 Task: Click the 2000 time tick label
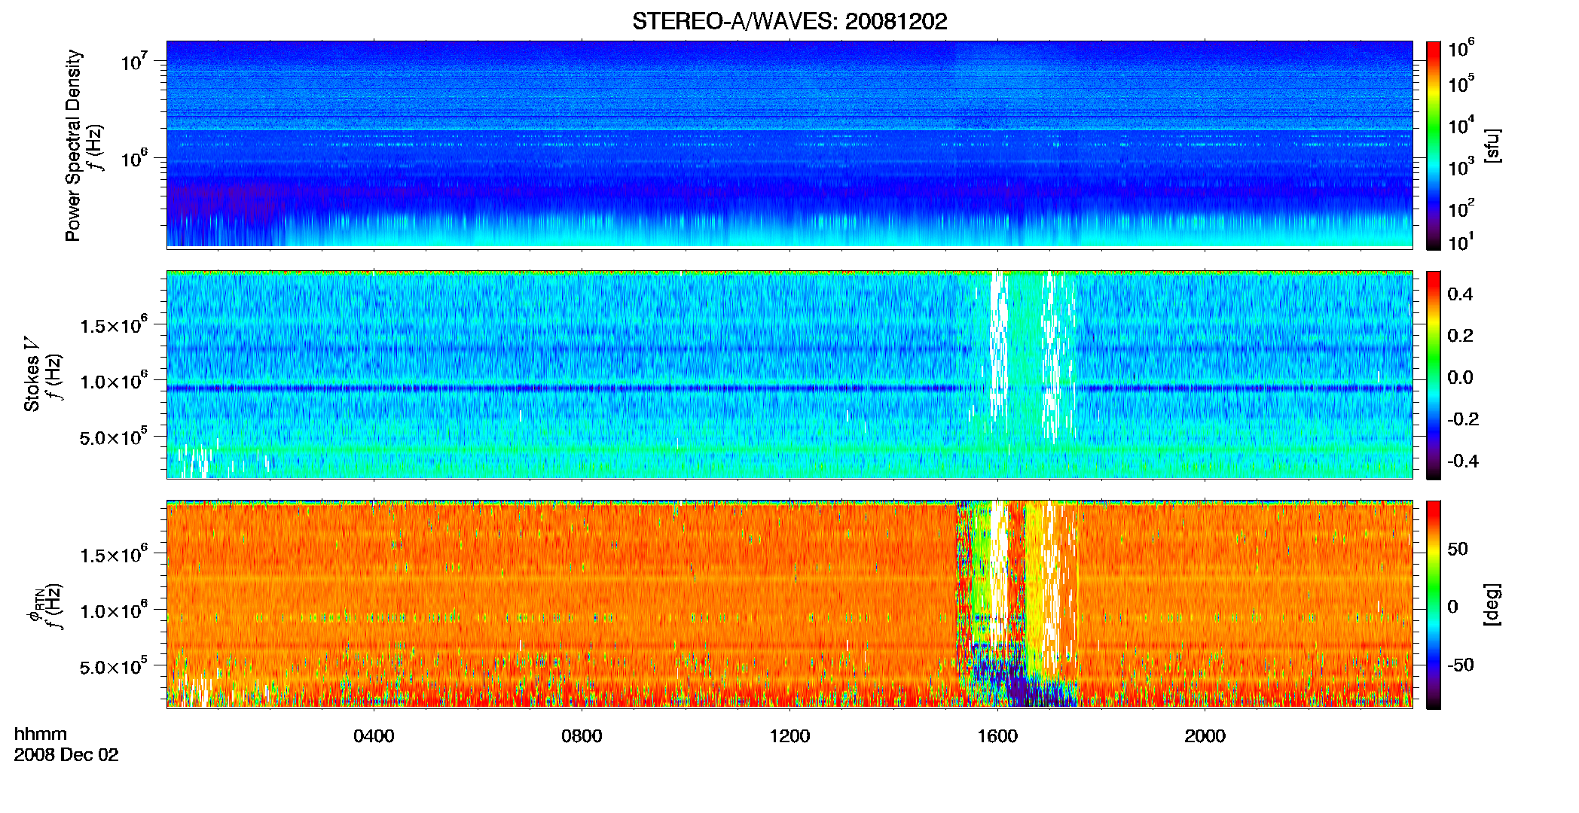click(1205, 736)
